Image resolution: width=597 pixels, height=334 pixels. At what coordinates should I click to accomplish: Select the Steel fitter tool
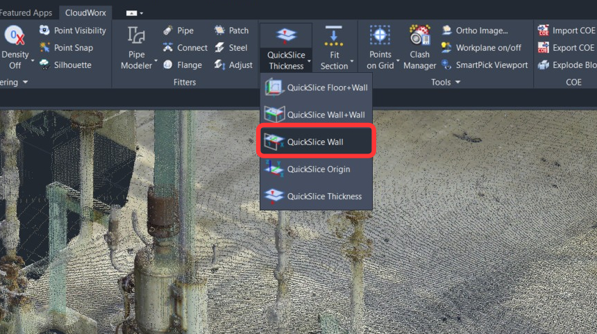230,48
